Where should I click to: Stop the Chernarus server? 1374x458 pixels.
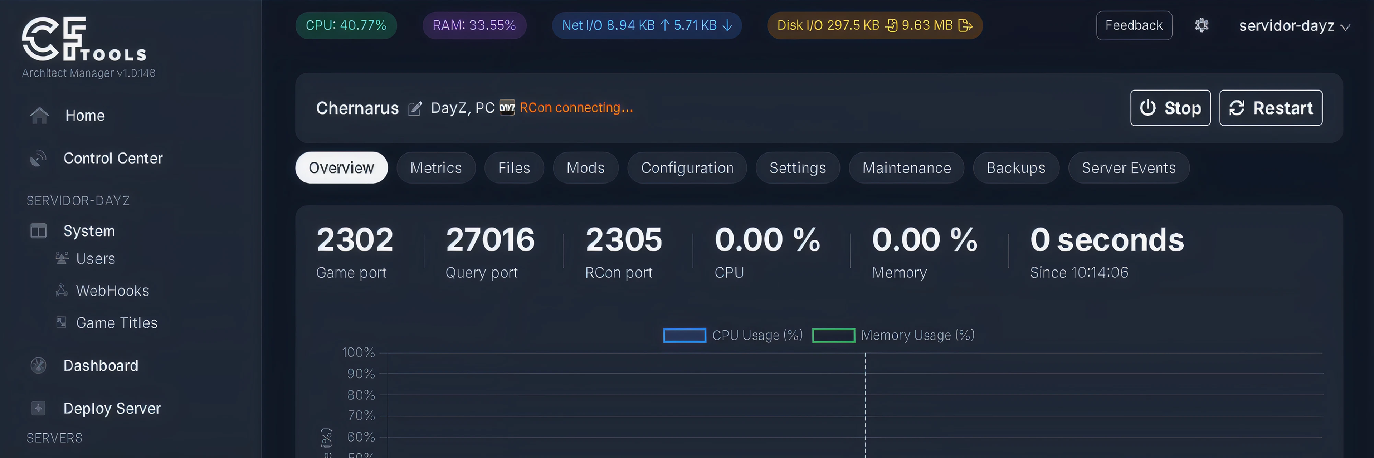(1170, 108)
